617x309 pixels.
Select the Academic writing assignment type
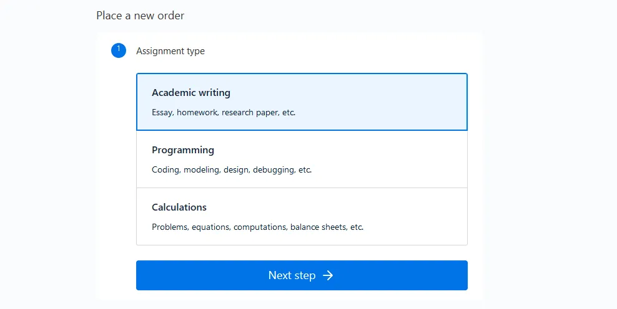pyautogui.click(x=302, y=102)
